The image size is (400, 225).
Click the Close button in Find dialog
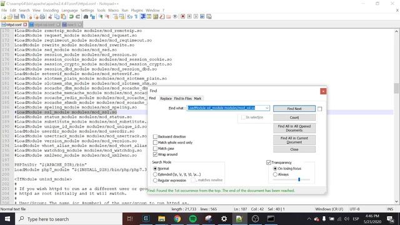click(x=294, y=149)
